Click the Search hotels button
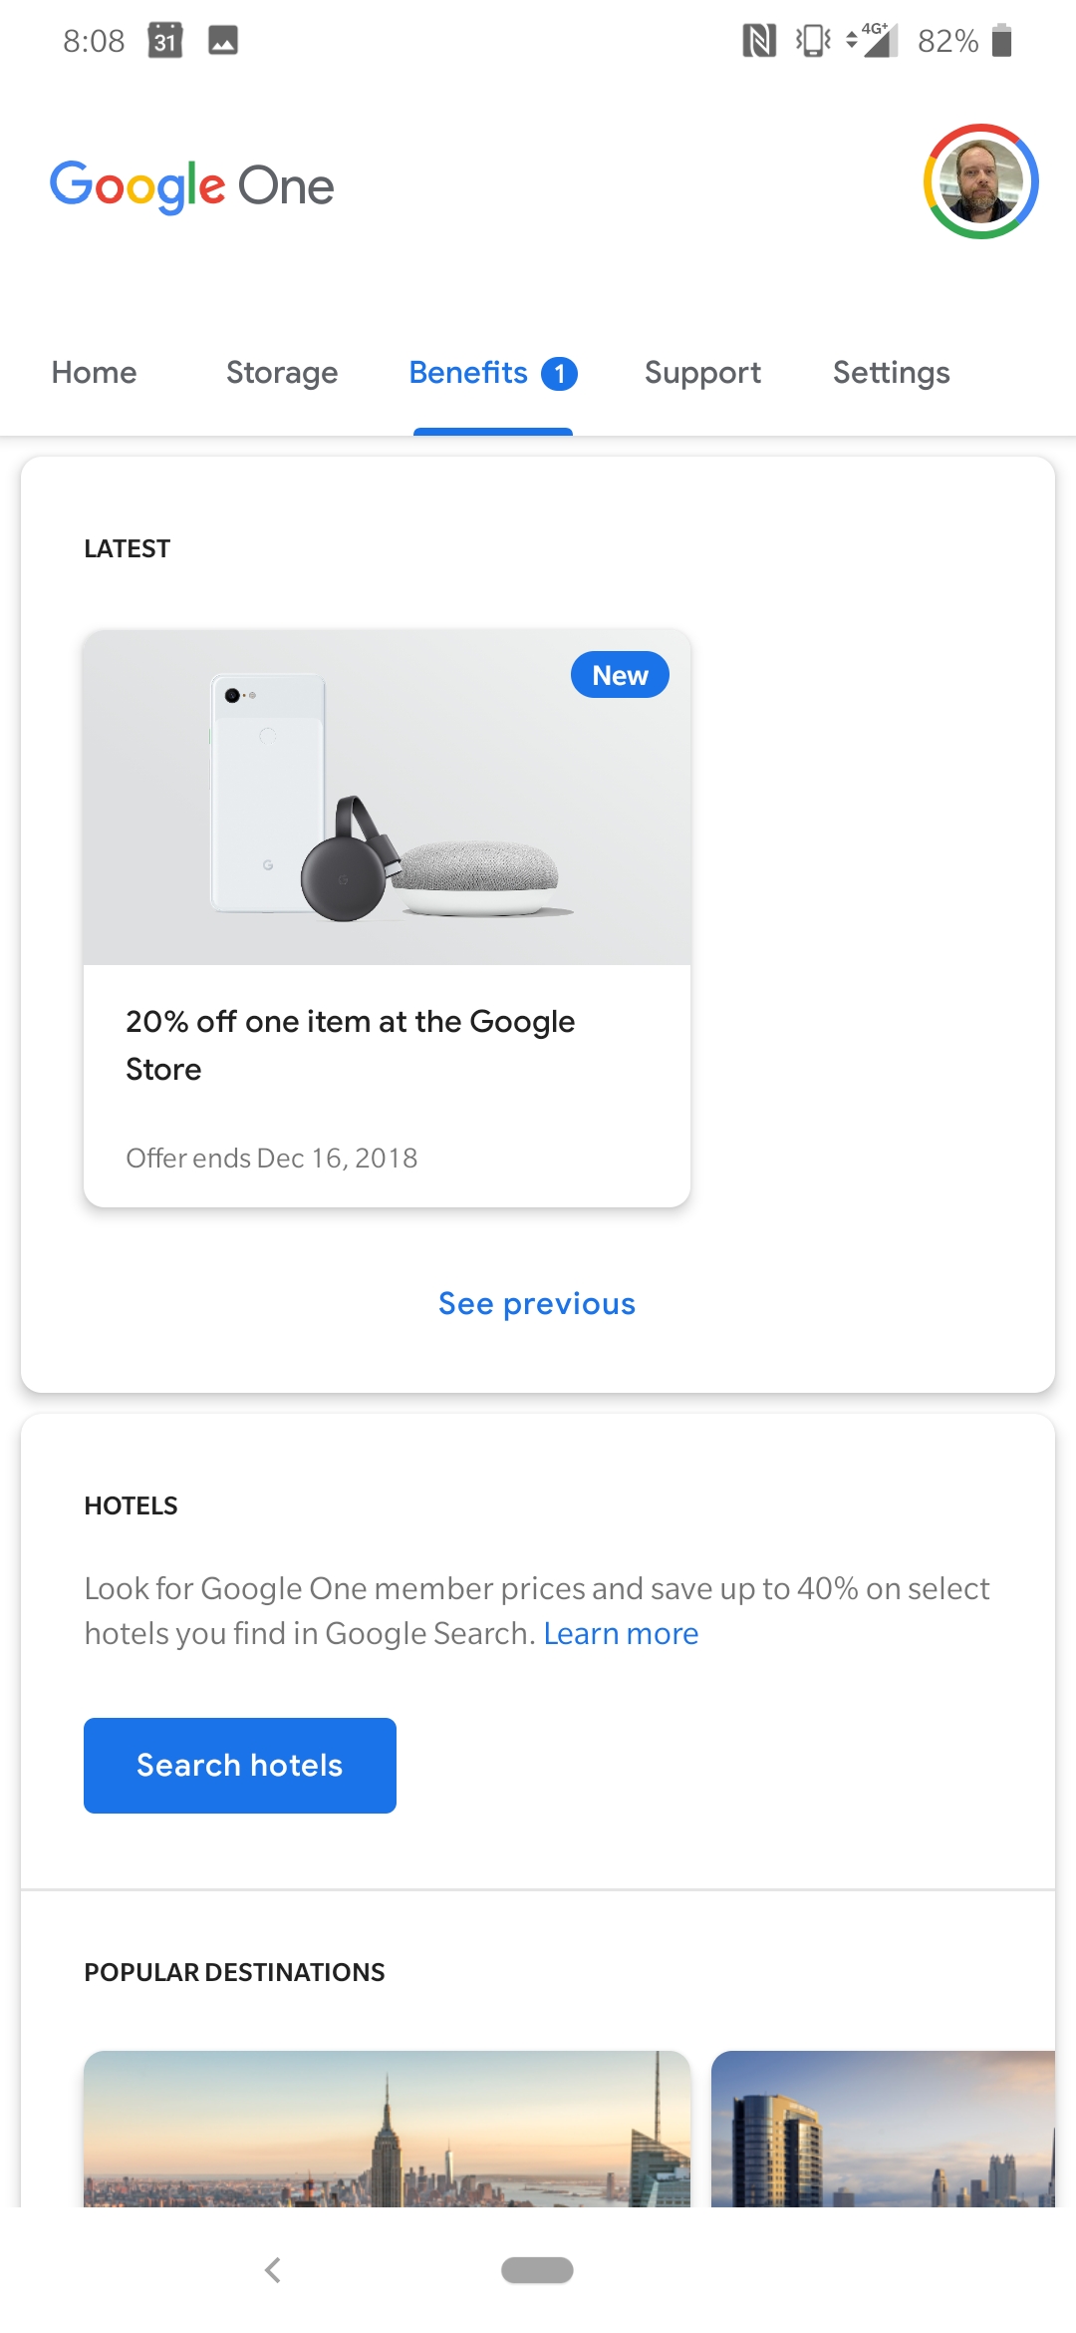 (x=240, y=1766)
